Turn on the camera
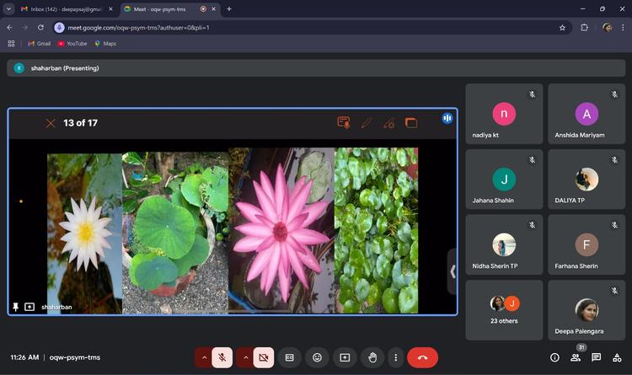The height and width of the screenshot is (375, 632). [x=263, y=357]
